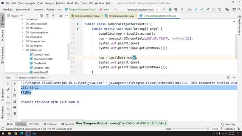This screenshot has width=242, height=136.
Task: Open the Refactor menu
Action: (60, 3)
